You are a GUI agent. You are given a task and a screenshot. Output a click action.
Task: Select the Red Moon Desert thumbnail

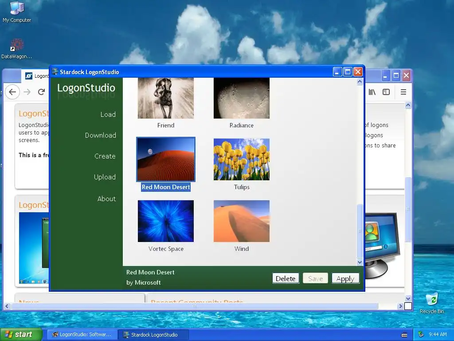pyautogui.click(x=166, y=159)
